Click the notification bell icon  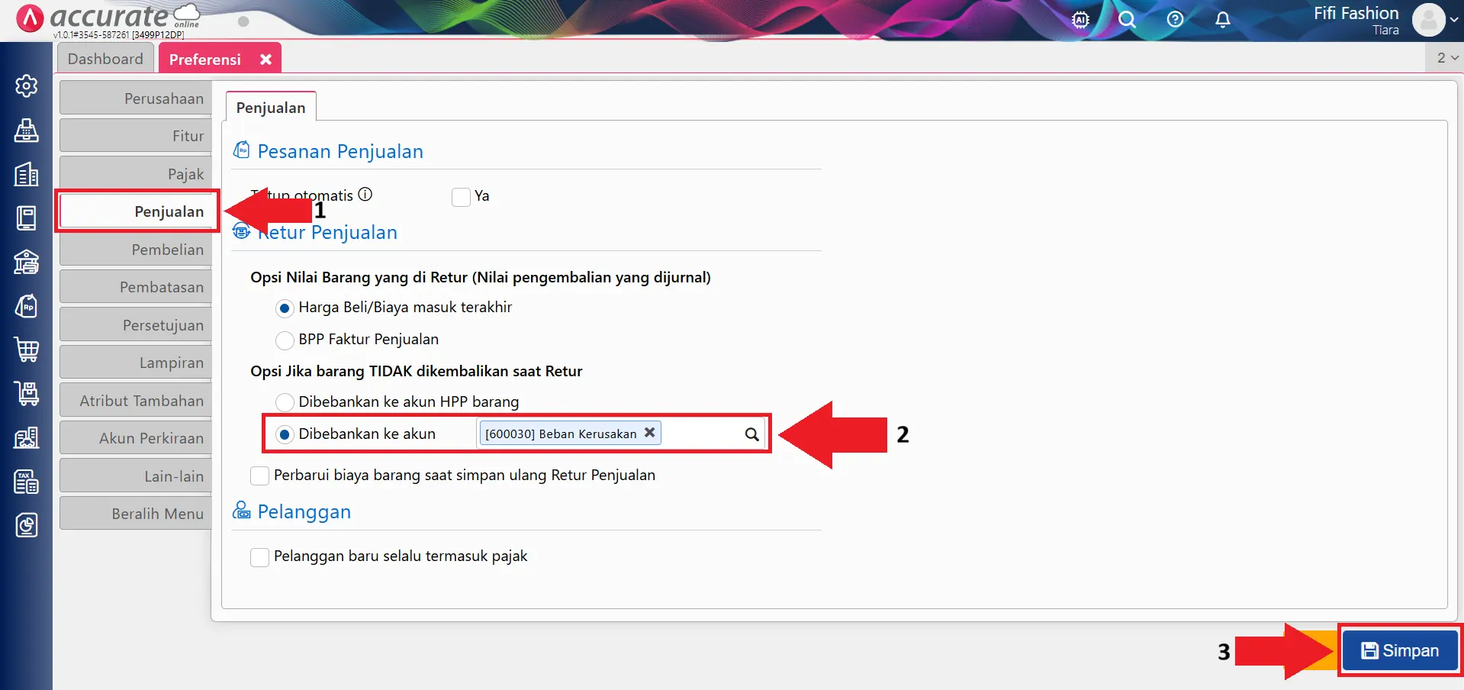[1222, 20]
